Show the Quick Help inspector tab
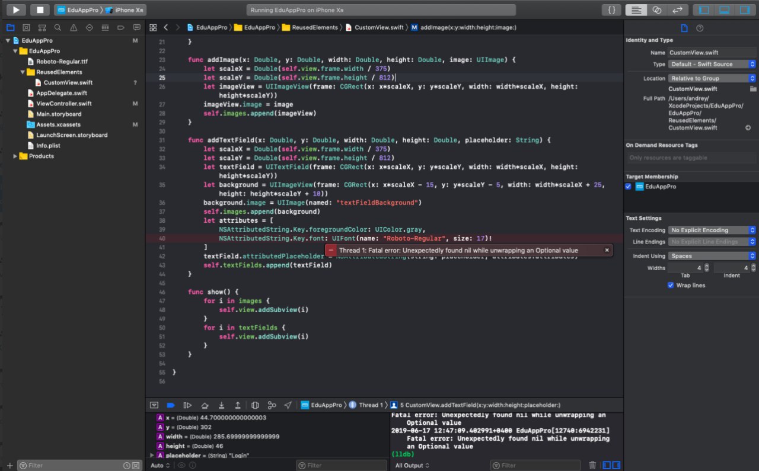 [x=700, y=28]
